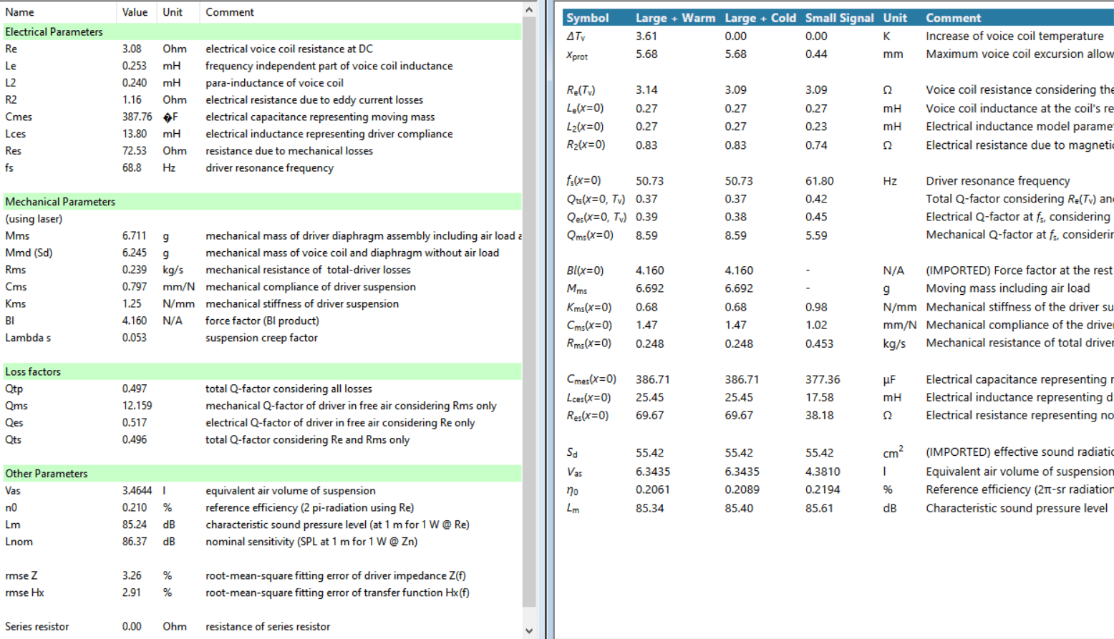
Task: Select the Electrical Parameters section header
Action: [x=262, y=31]
